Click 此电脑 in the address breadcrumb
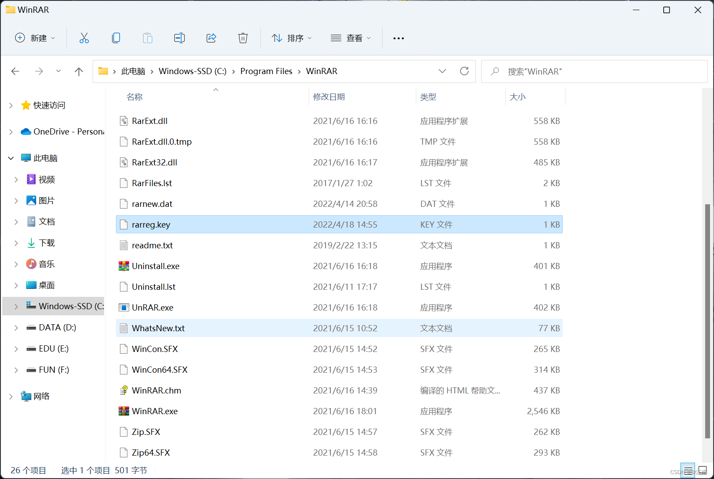 pyautogui.click(x=133, y=71)
